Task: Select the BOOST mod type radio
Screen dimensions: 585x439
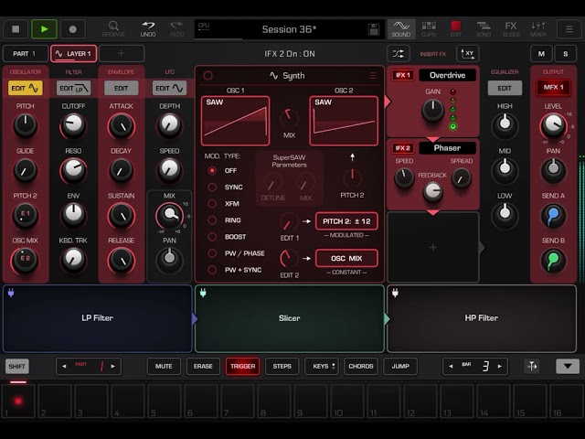Action: pyautogui.click(x=212, y=237)
